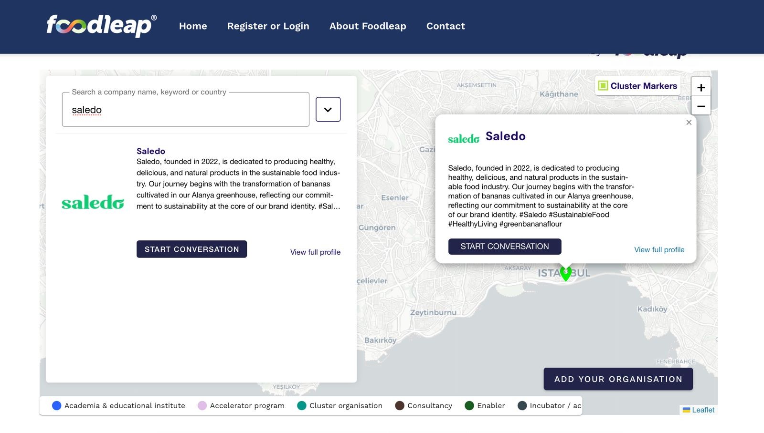The width and height of the screenshot is (764, 433).
Task: View full profile in search results
Action: tap(315, 252)
